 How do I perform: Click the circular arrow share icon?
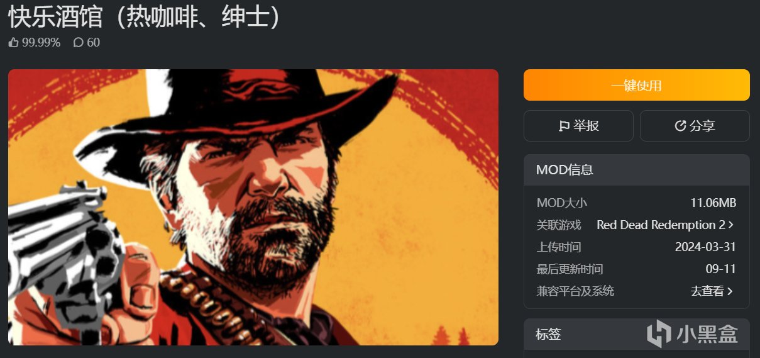[680, 126]
